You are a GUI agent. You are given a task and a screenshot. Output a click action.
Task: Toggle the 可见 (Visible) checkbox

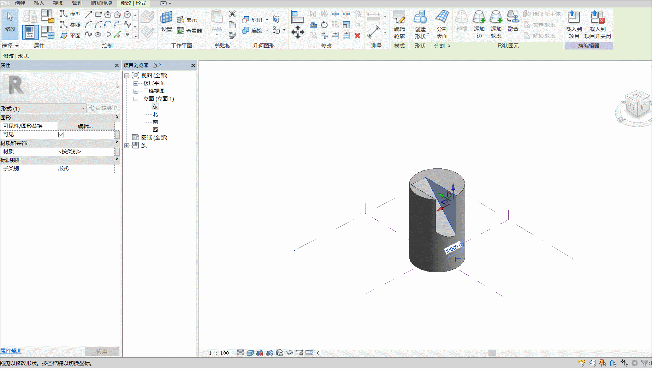point(61,135)
